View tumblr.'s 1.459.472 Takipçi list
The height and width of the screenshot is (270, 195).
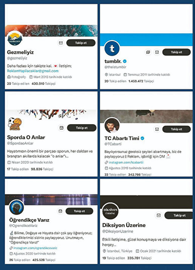tap(141, 81)
